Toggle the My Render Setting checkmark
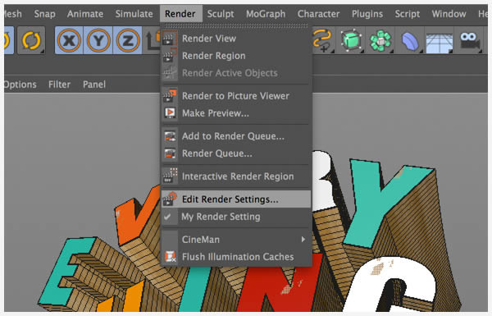The height and width of the screenshot is (316, 492). point(167,217)
